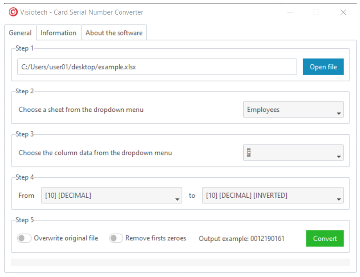Click the green Convert button
Viewport: 360px width, 277px height.
(x=325, y=239)
